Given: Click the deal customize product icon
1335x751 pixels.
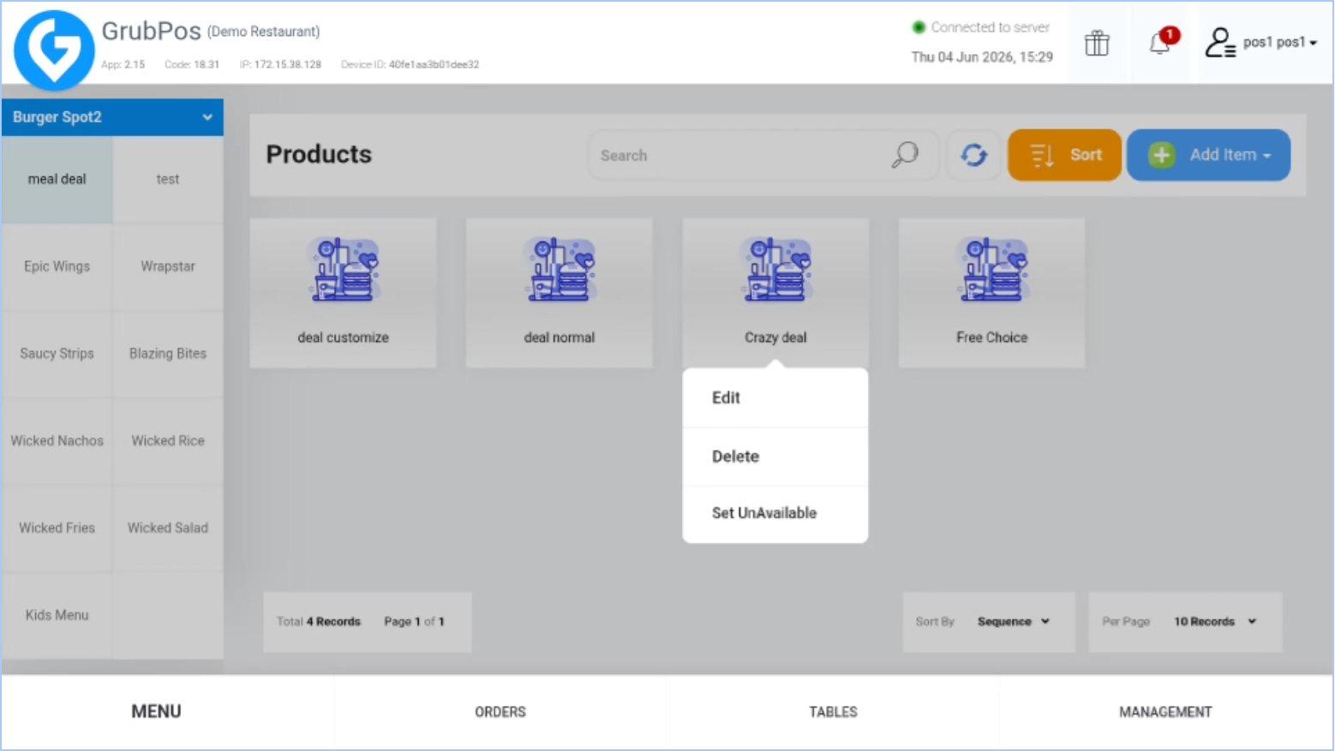Looking at the screenshot, I should point(344,270).
